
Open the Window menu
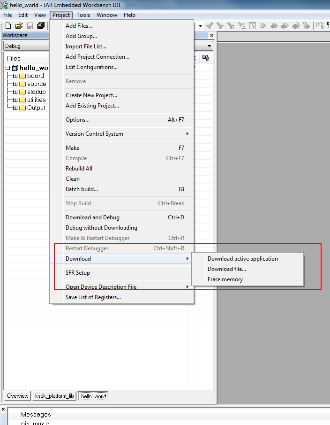click(107, 15)
